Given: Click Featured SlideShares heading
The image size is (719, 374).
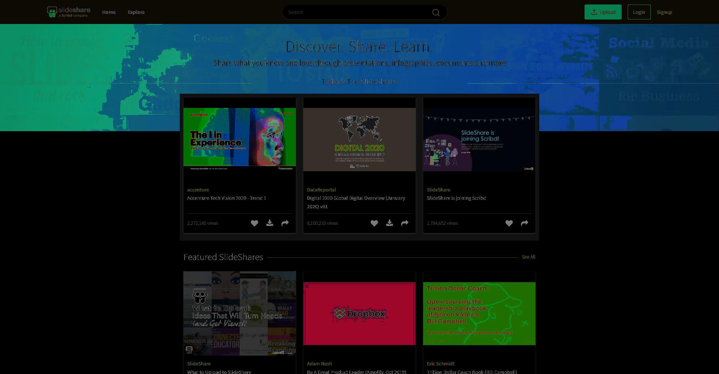Looking at the screenshot, I should (x=223, y=257).
